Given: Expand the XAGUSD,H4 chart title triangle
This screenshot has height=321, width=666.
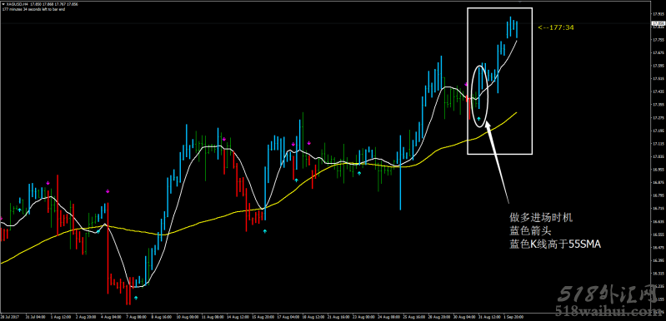Looking at the screenshot, I should coord(3,4).
